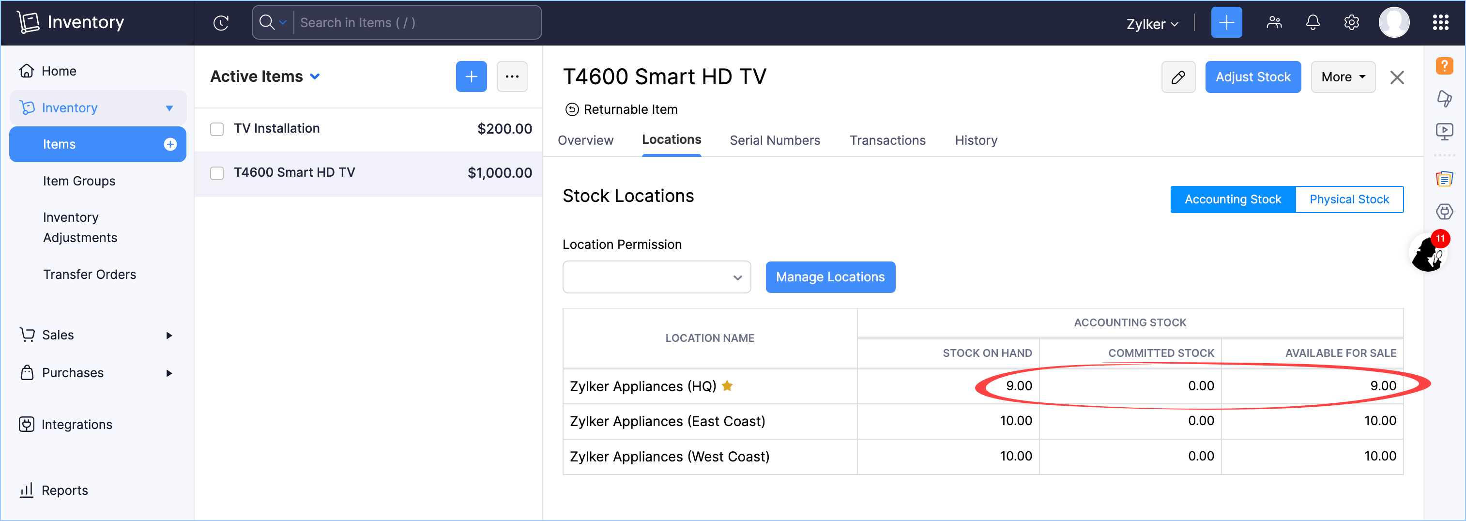Click the Inventory app logo icon
The image size is (1466, 521).
[28, 22]
